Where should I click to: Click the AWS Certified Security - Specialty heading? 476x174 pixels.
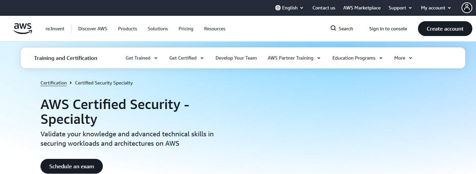click(115, 112)
